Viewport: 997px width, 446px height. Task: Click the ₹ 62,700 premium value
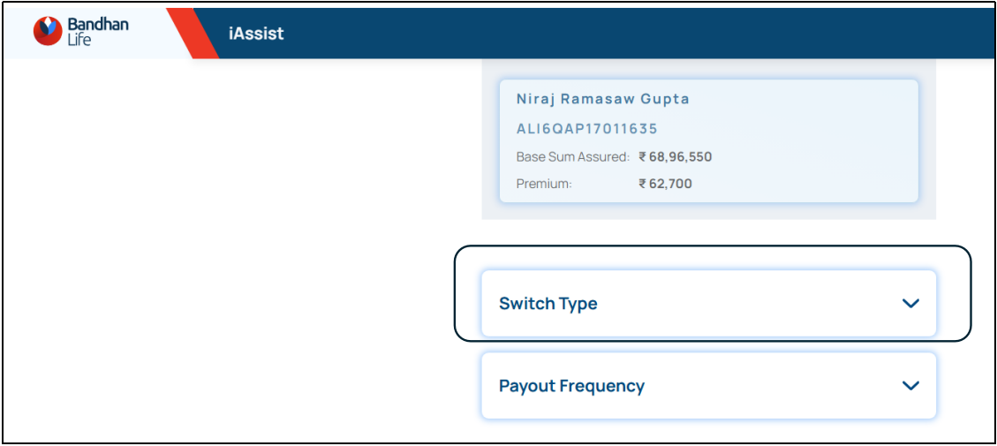(x=666, y=184)
